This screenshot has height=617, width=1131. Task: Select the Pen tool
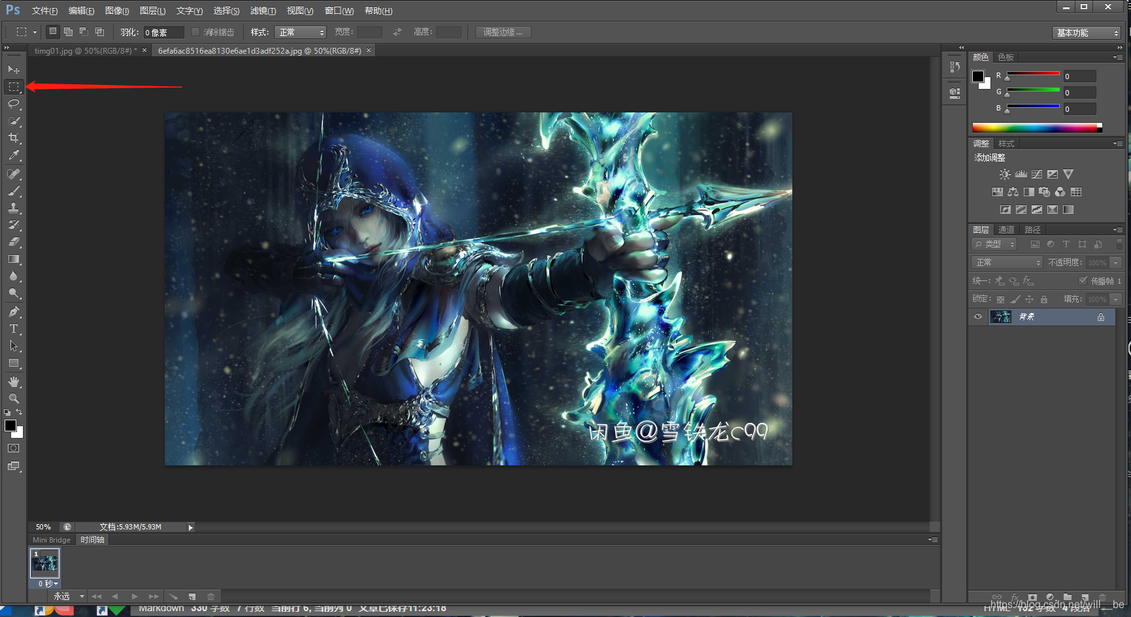point(14,312)
